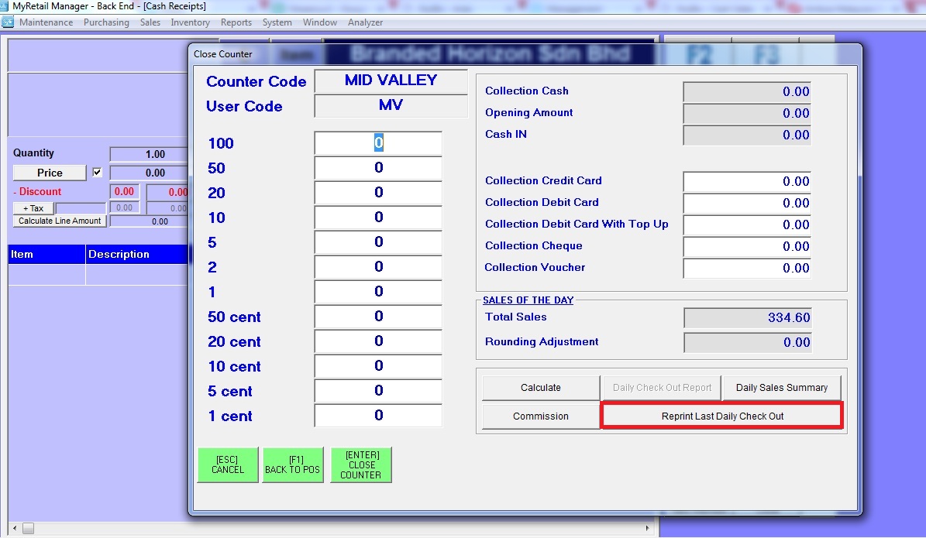Open the Reports menu
926x538 pixels.
pyautogui.click(x=236, y=22)
